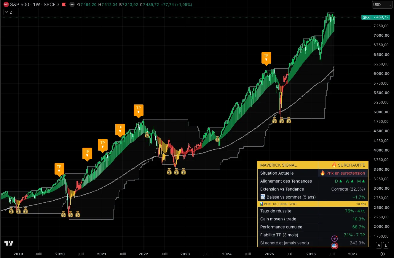This screenshot has width=394, height=258.
Task: Click the 2022 label on time axis
Action: click(143, 254)
